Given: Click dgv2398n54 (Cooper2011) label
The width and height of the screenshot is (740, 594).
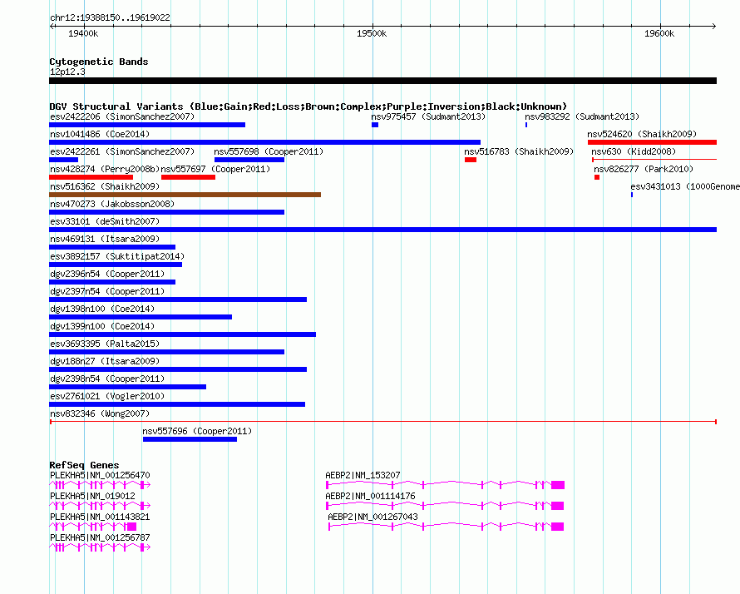Looking at the screenshot, I should point(107,379).
